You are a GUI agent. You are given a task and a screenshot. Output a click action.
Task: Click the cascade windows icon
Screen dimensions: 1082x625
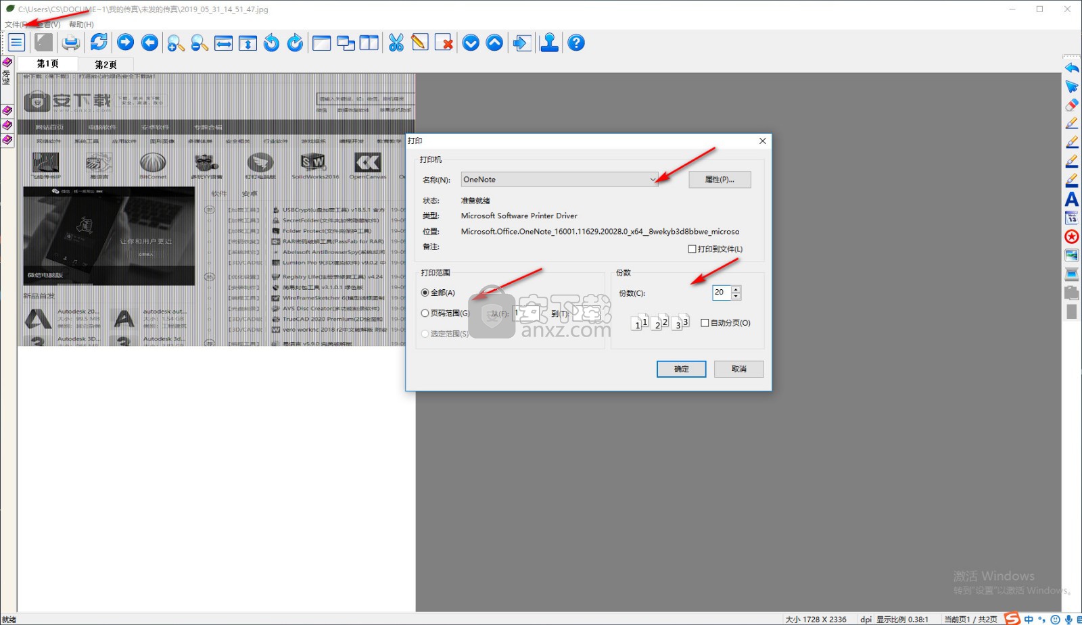346,43
